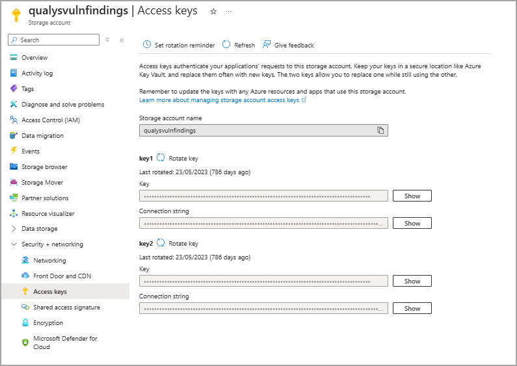Collapse the sidebar menu with double-chevron icon
The width and height of the screenshot is (517, 366).
(122, 40)
